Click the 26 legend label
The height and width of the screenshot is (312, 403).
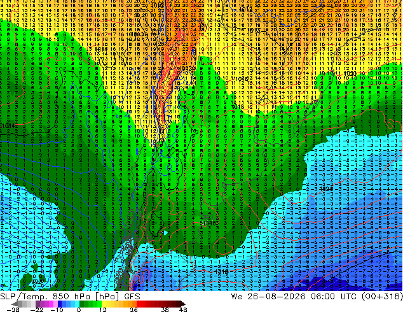pos(133,309)
